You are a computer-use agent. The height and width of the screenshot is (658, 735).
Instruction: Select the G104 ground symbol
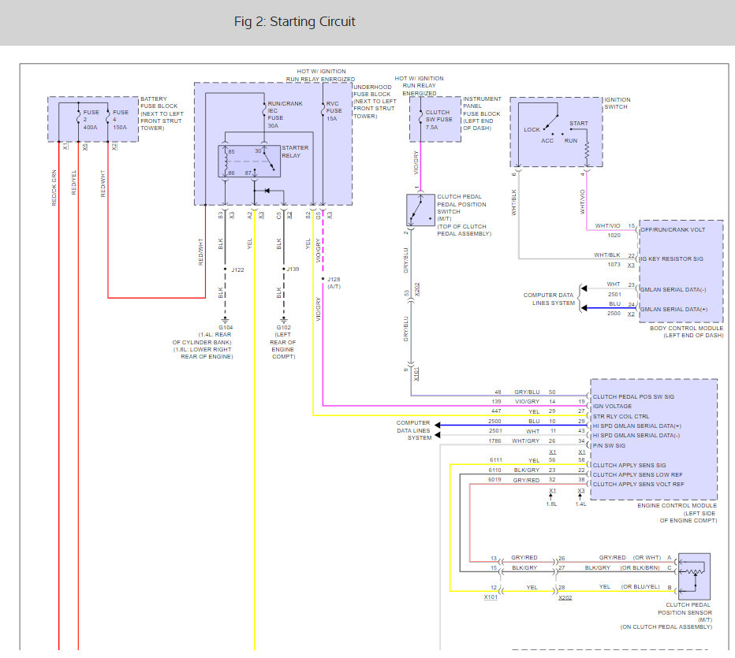point(225,320)
